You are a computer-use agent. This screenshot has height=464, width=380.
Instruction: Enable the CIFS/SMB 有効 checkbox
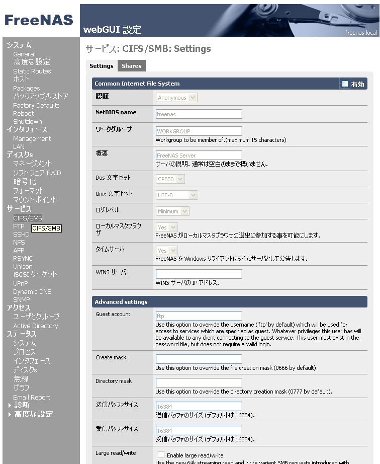click(x=345, y=84)
